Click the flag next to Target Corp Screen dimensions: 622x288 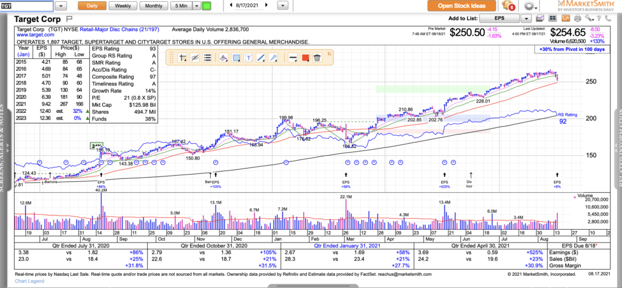click(x=69, y=19)
